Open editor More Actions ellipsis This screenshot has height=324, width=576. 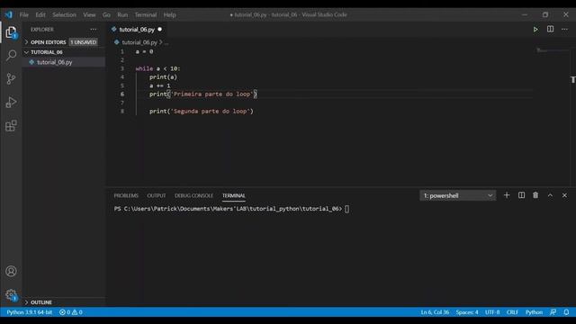(564, 29)
